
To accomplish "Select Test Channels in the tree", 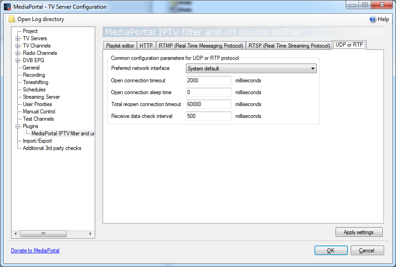I will (38, 119).
